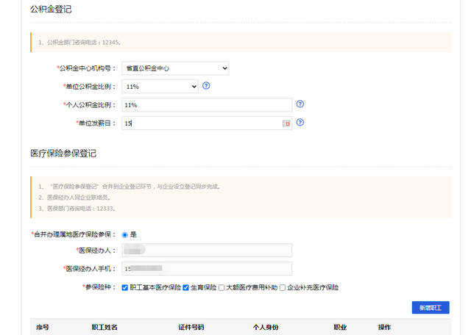Image resolution: width=471 pixels, height=335 pixels.
Task: Click 新增职工 button
Action: [x=431, y=308]
